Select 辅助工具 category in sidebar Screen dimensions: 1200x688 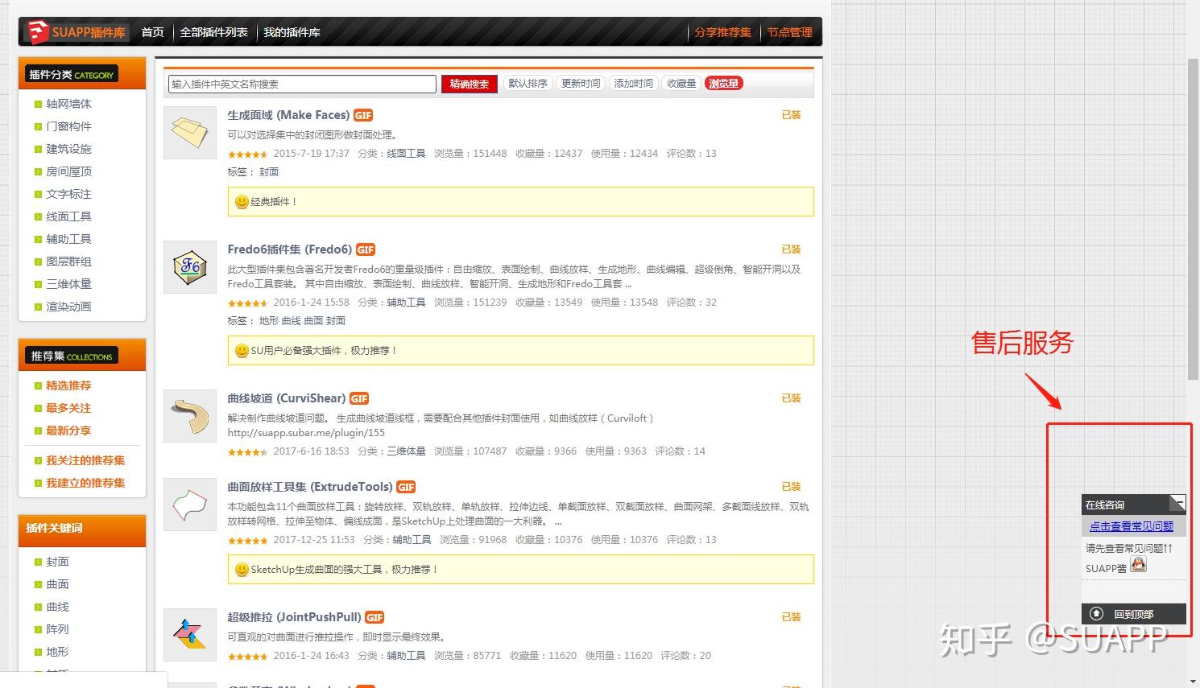[x=68, y=239]
